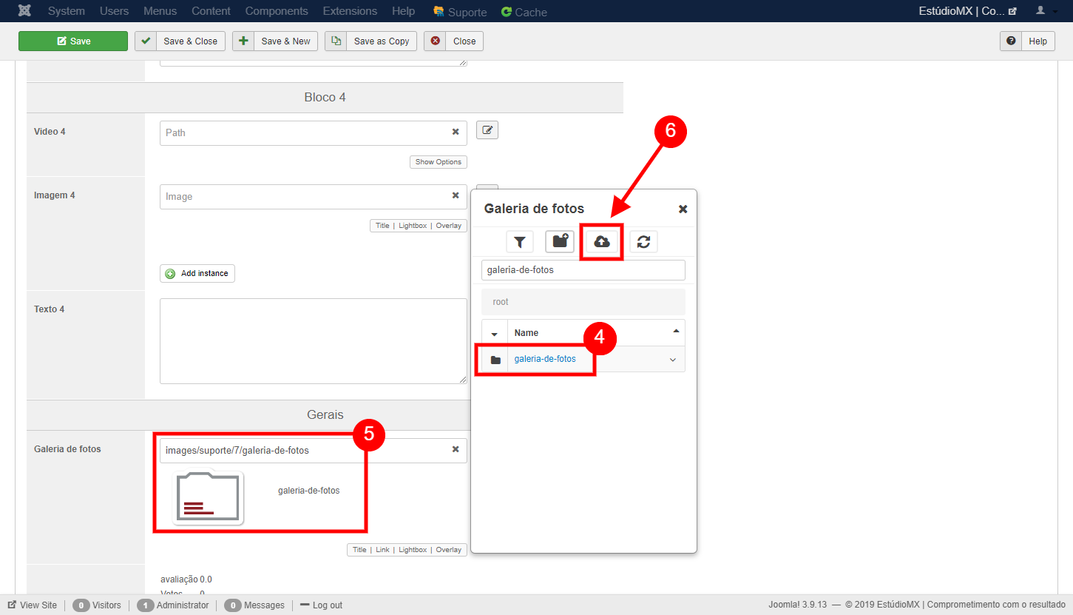The width and height of the screenshot is (1073, 615).
Task: Clear the Video 4 Path field
Action: (x=456, y=132)
